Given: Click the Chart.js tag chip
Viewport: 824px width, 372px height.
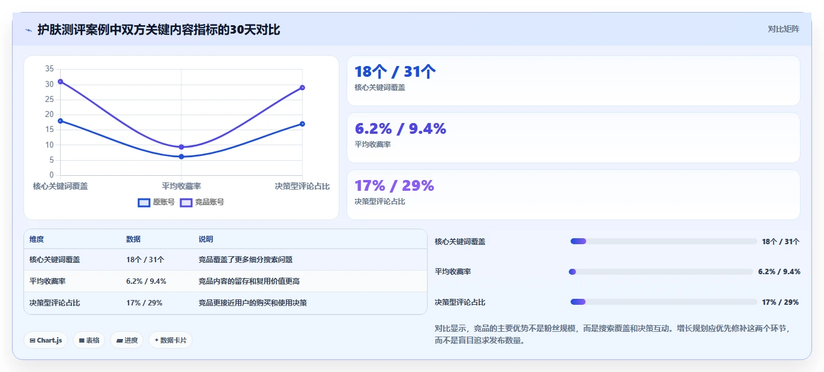Looking at the screenshot, I should [46, 340].
